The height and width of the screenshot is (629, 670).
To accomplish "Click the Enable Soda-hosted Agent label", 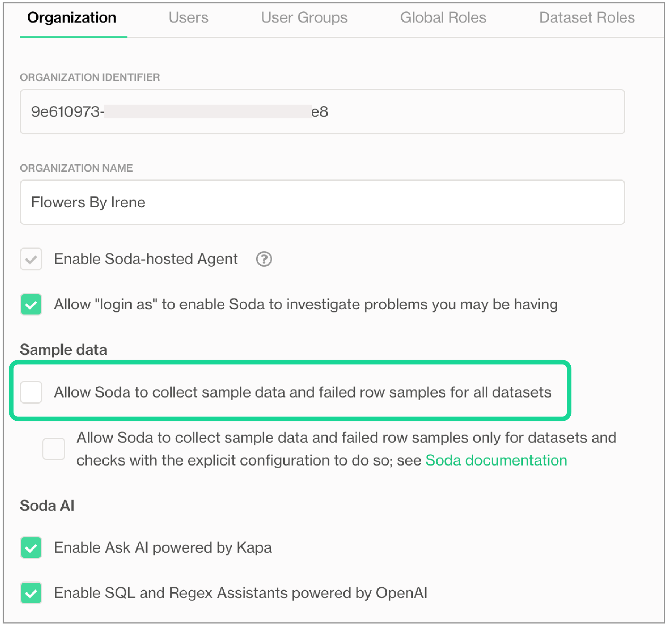I will pyautogui.click(x=146, y=259).
